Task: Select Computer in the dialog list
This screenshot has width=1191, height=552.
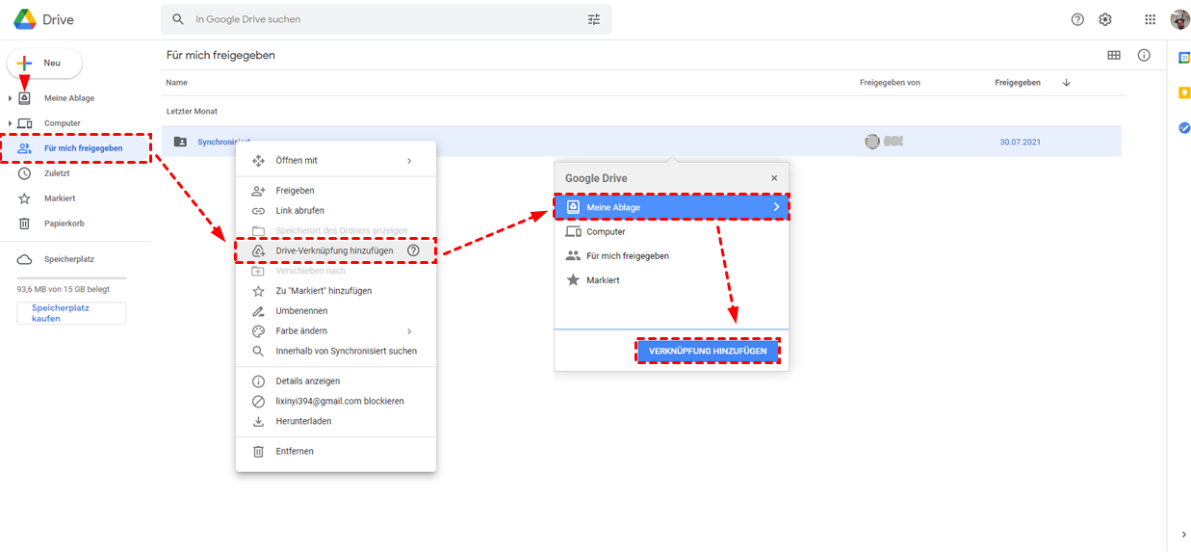Action: tap(671, 232)
